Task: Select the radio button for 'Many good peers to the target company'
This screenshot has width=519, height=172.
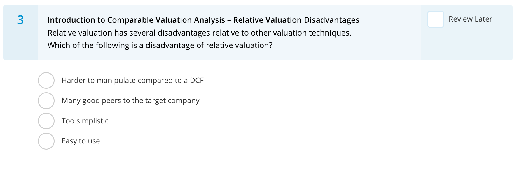Action: [46, 100]
